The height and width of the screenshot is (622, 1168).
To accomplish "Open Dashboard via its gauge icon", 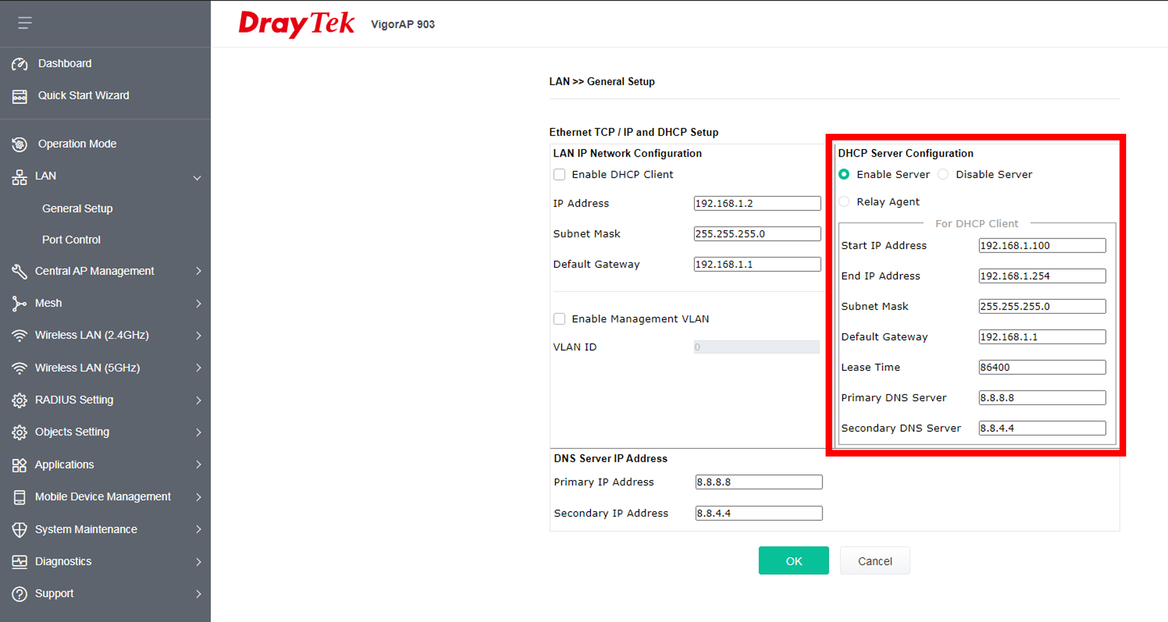I will [x=20, y=64].
